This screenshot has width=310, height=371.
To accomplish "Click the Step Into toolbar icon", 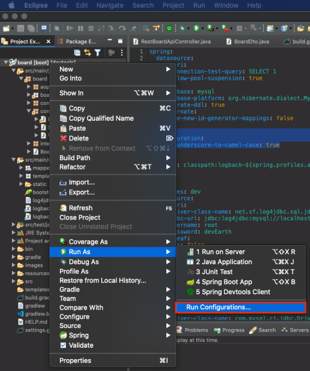I will click(x=112, y=28).
